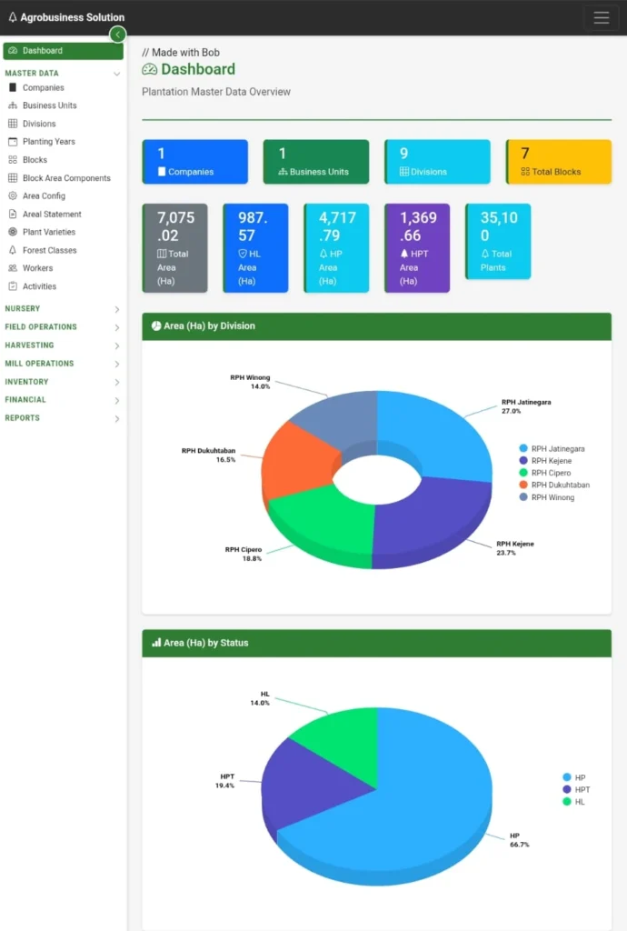
Task: Open Workers page
Action: [x=37, y=268]
